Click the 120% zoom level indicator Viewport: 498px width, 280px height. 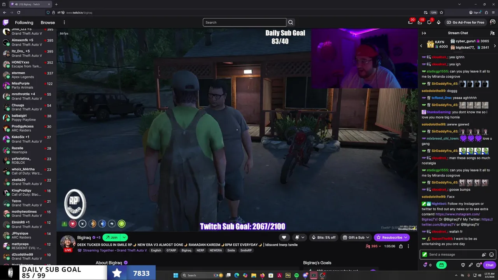click(433, 12)
